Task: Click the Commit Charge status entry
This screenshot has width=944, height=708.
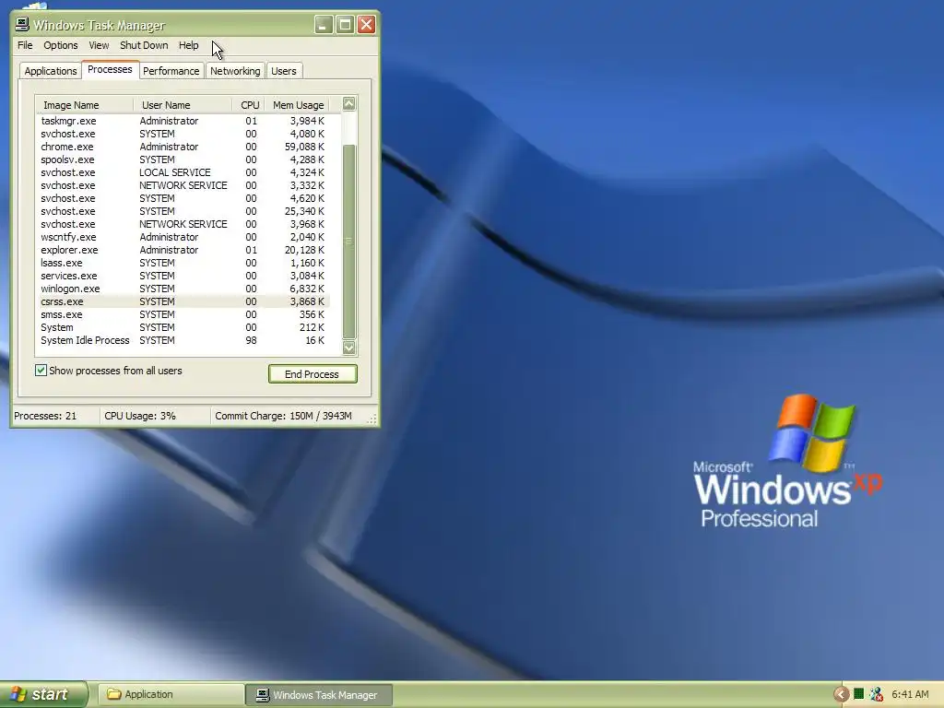Action: point(283,416)
